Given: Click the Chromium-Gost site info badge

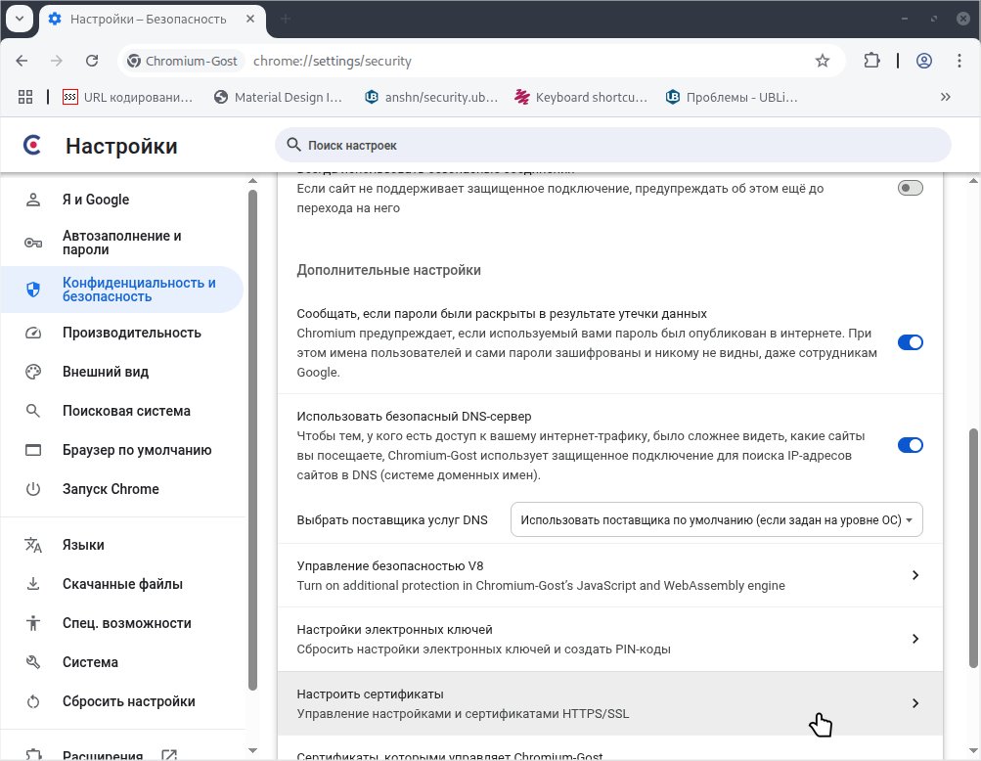Looking at the screenshot, I should 181,60.
